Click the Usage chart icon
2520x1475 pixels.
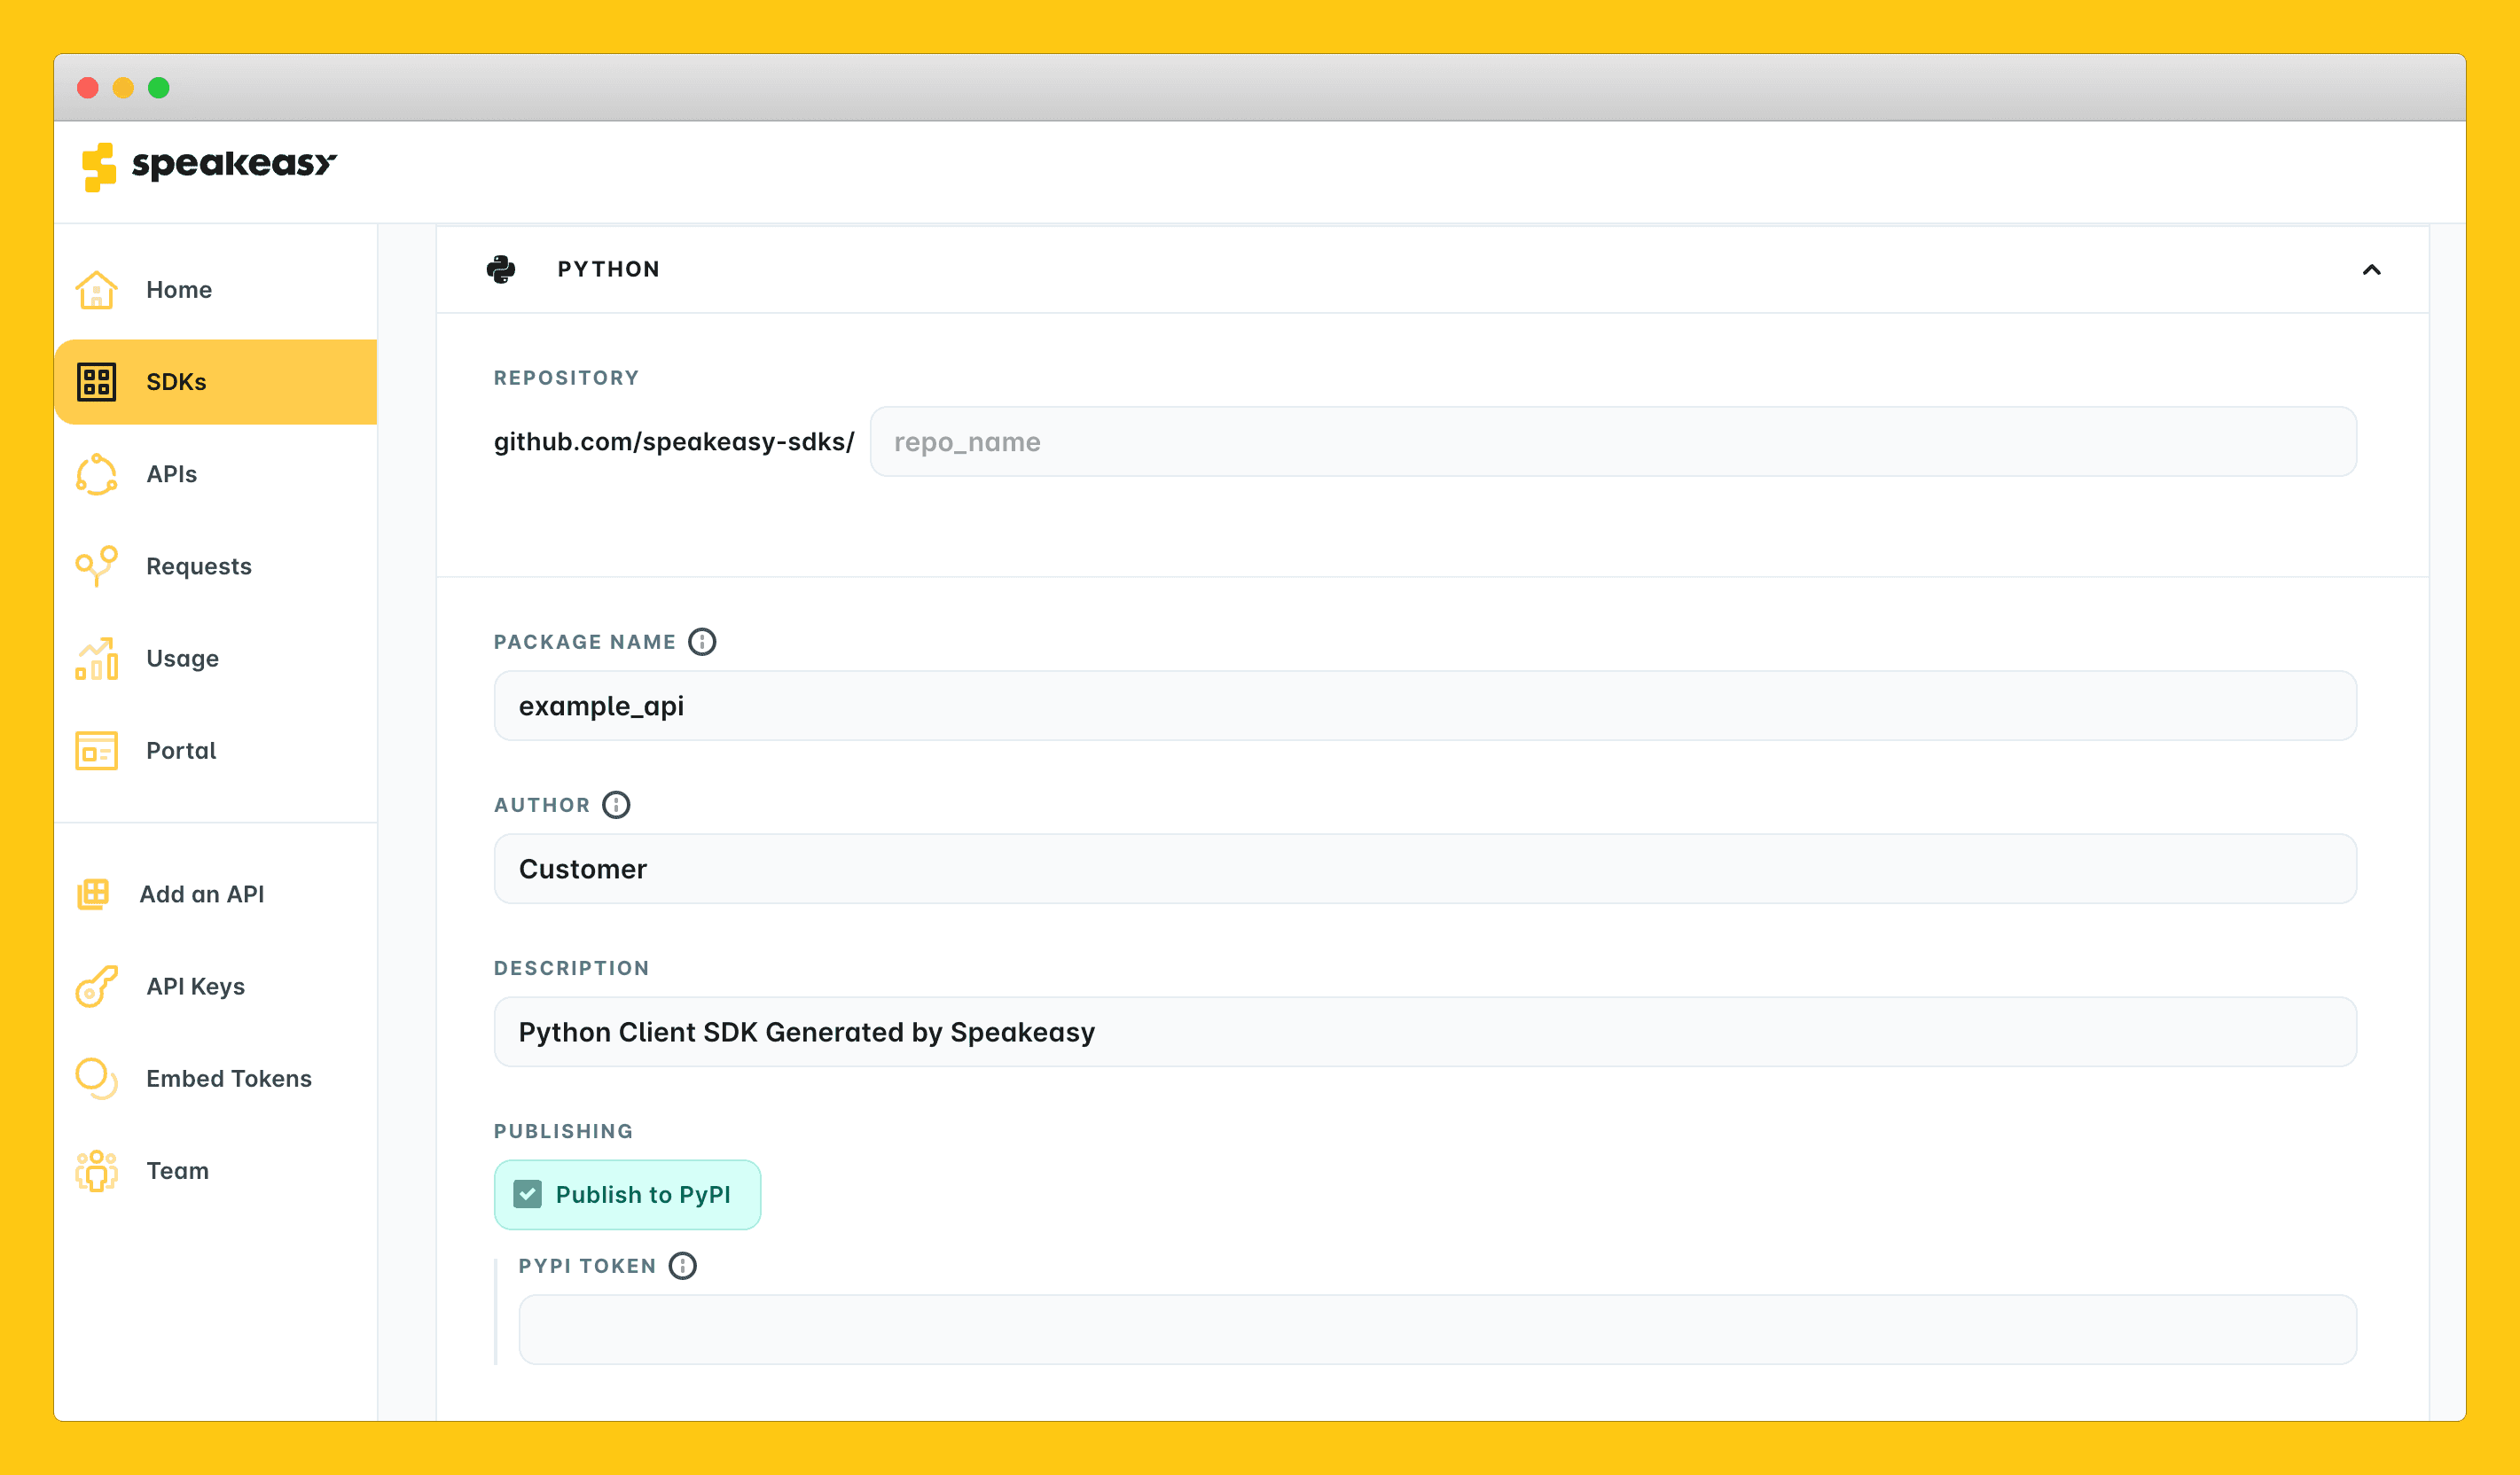tap(96, 658)
